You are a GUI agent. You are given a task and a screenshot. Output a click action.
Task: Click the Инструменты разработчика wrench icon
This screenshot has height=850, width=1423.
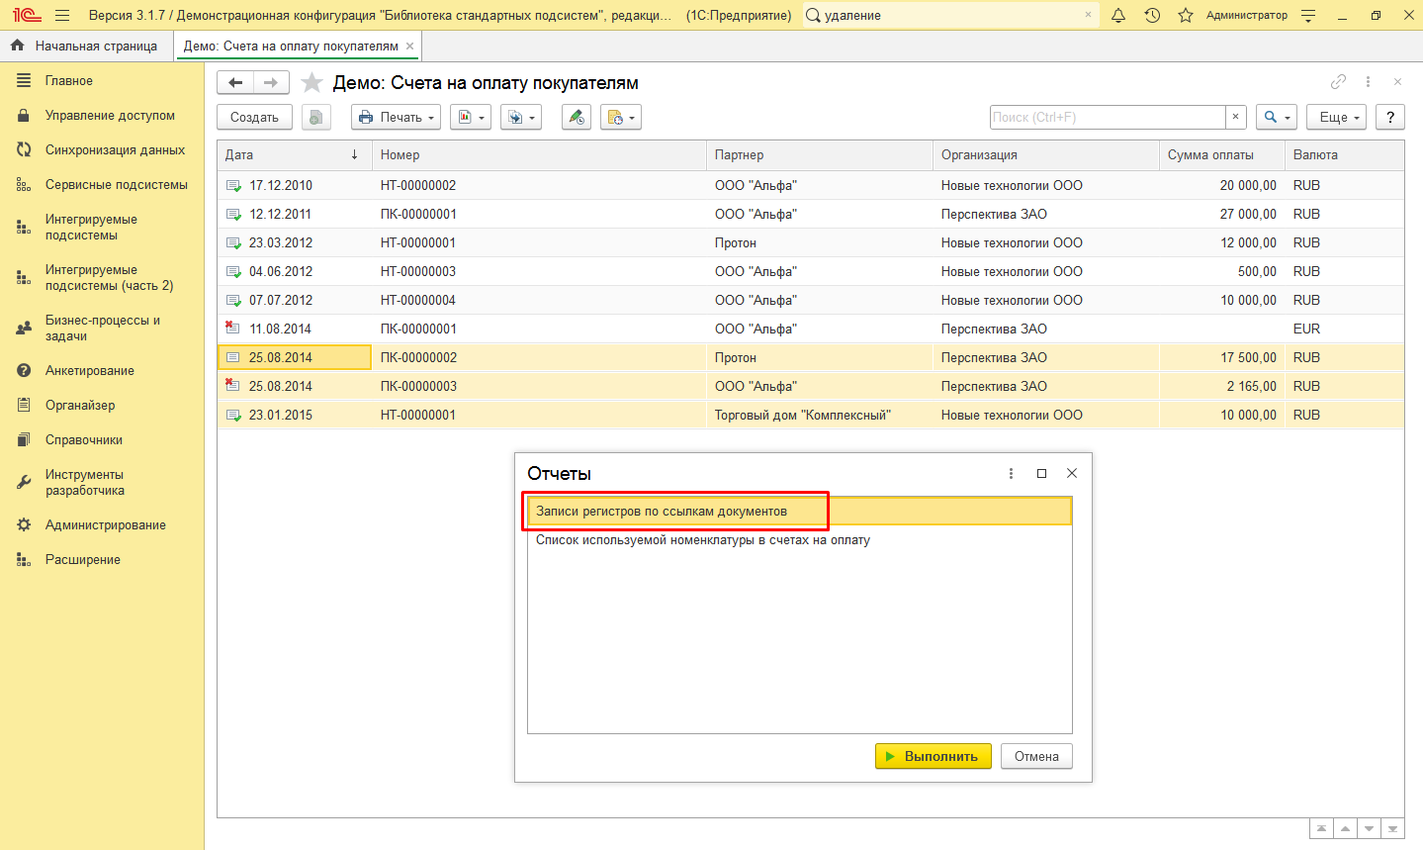tap(24, 483)
